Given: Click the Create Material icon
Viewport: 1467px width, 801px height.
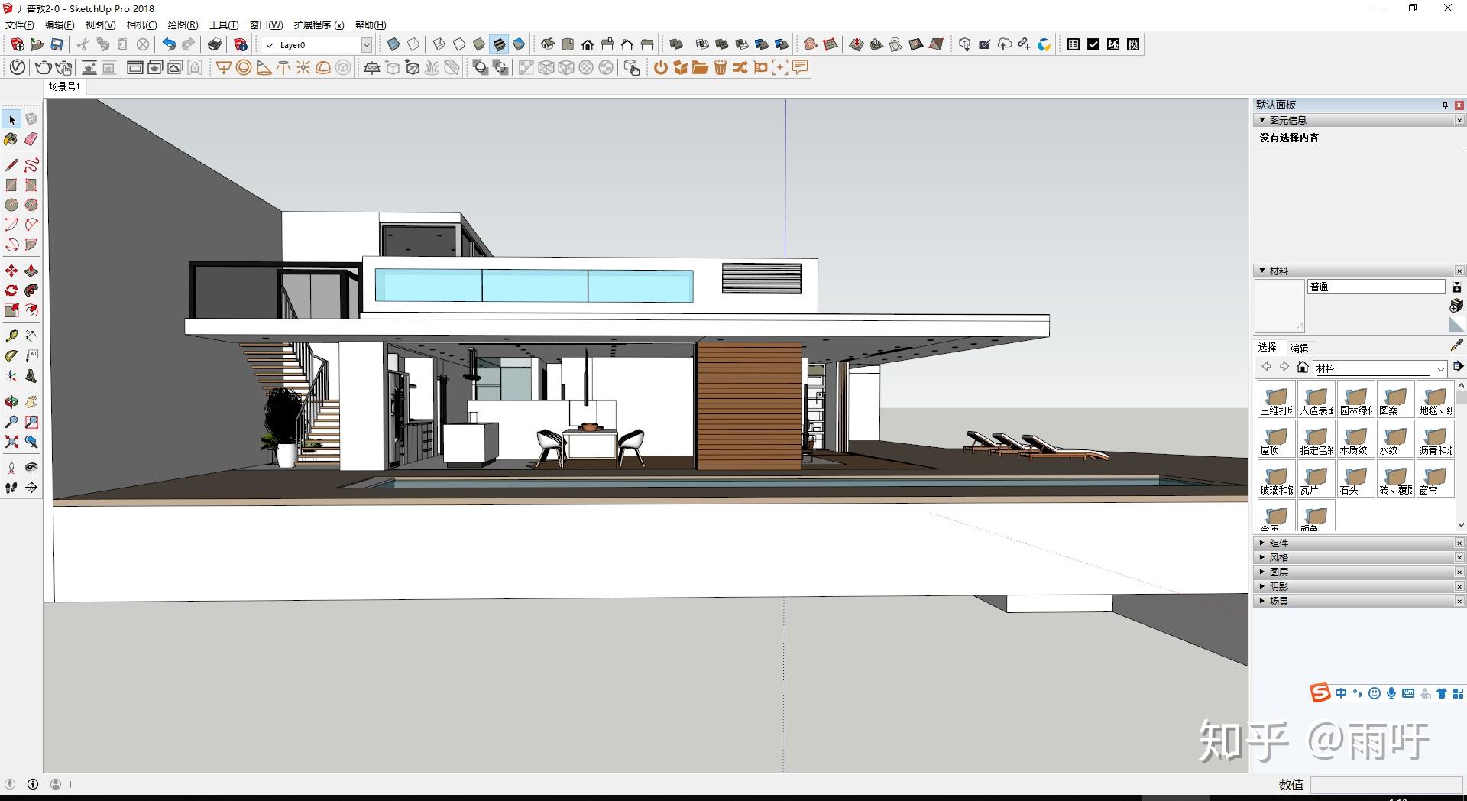Looking at the screenshot, I should [1456, 306].
